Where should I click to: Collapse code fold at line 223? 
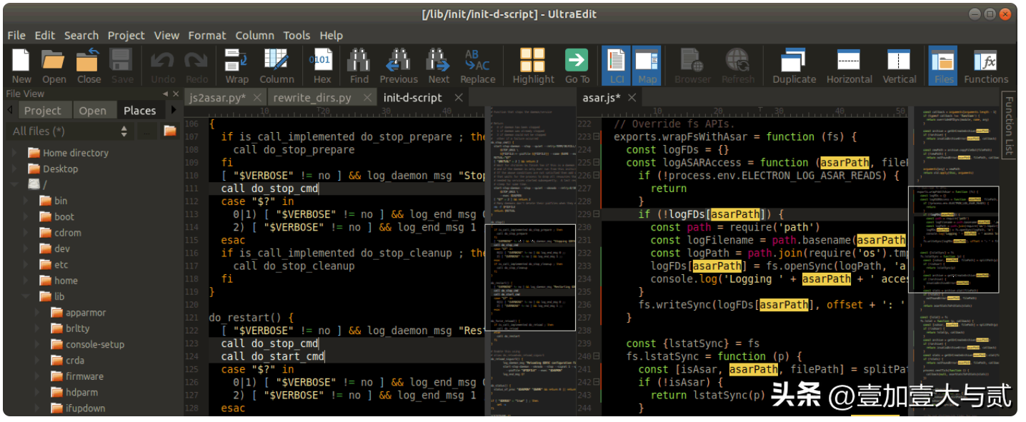pyautogui.click(x=597, y=136)
